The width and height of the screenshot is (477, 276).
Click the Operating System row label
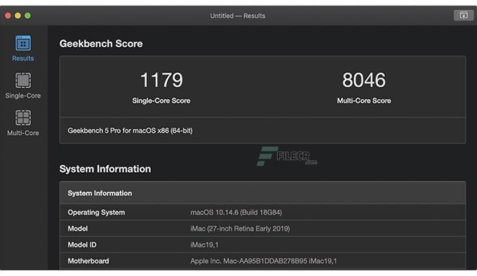point(96,213)
